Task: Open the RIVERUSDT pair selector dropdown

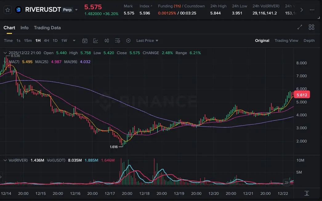Action: (76, 10)
